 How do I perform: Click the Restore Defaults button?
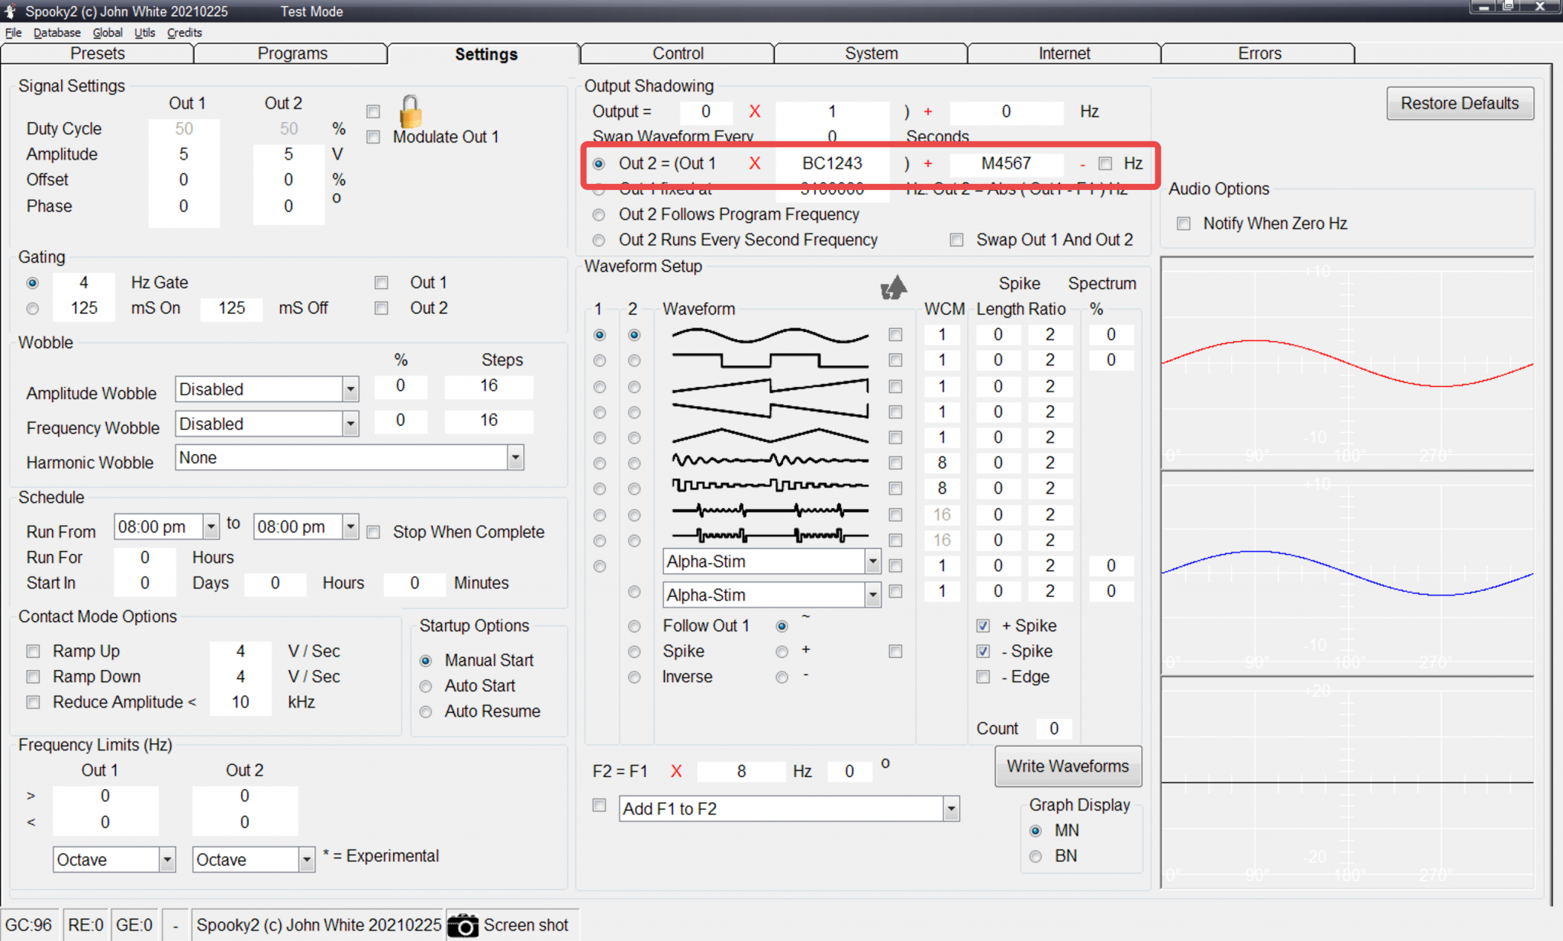tap(1459, 104)
